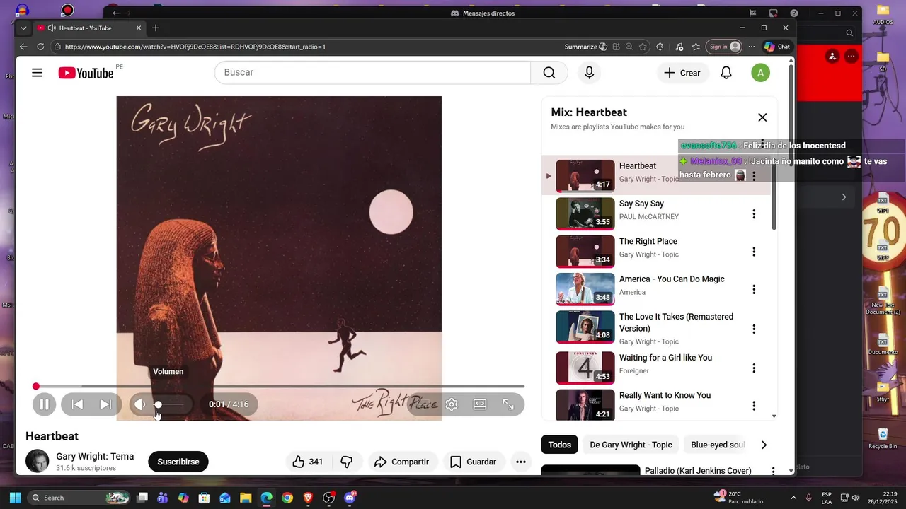Open the player settings gear
This screenshot has height=509, width=906.
452,404
